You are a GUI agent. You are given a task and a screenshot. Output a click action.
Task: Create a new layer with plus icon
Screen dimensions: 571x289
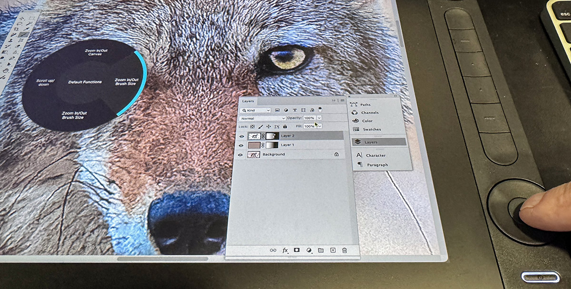pyautogui.click(x=333, y=250)
